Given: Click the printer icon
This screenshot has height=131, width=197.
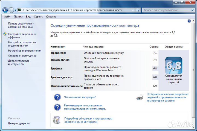Looking at the screenshot, I should tap(140, 97).
